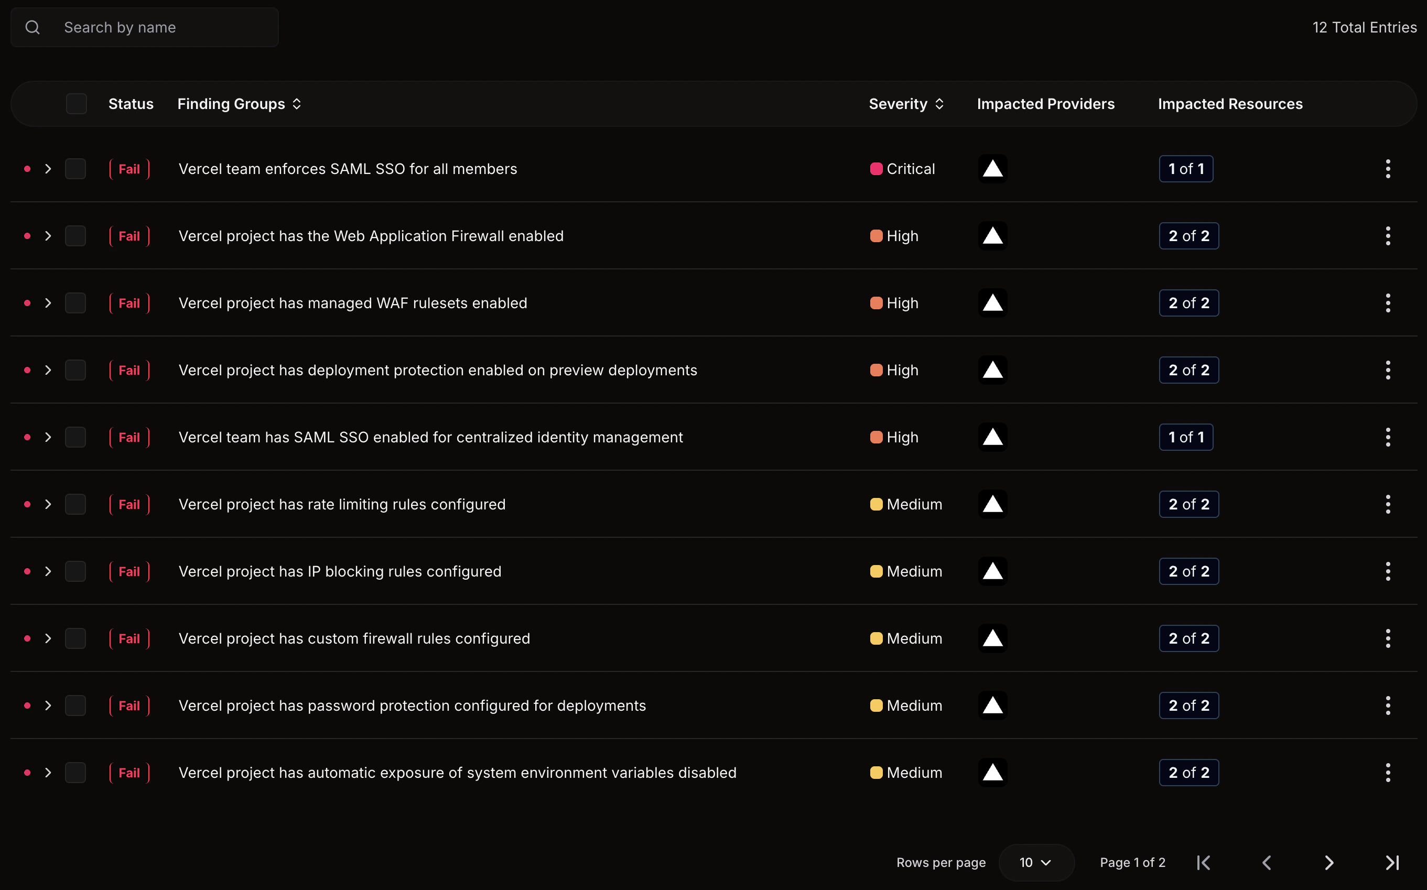This screenshot has height=890, width=1427.
Task: Click Vercel provider icon in IP blocking row
Action: tap(992, 571)
